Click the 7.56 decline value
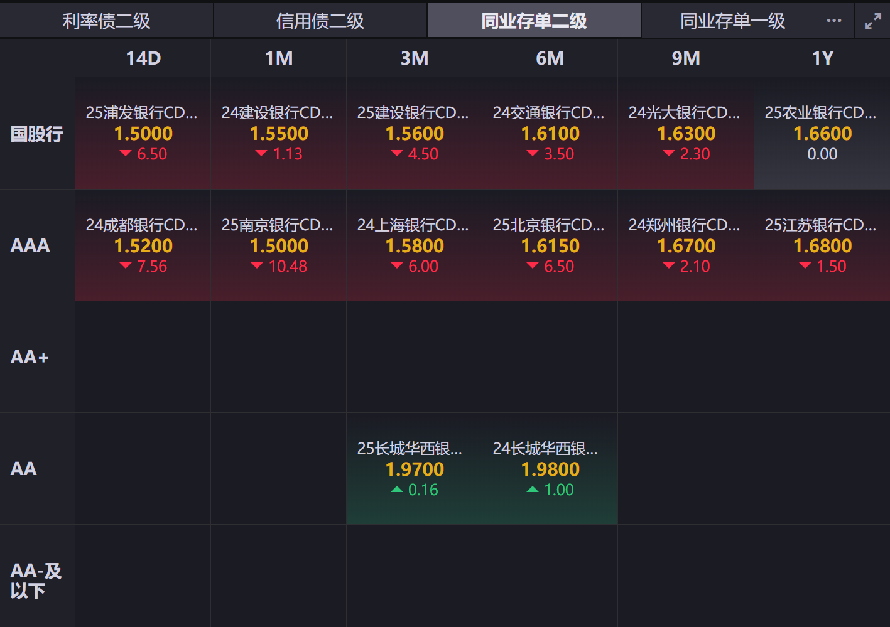Image resolution: width=890 pixels, height=627 pixels. click(152, 266)
